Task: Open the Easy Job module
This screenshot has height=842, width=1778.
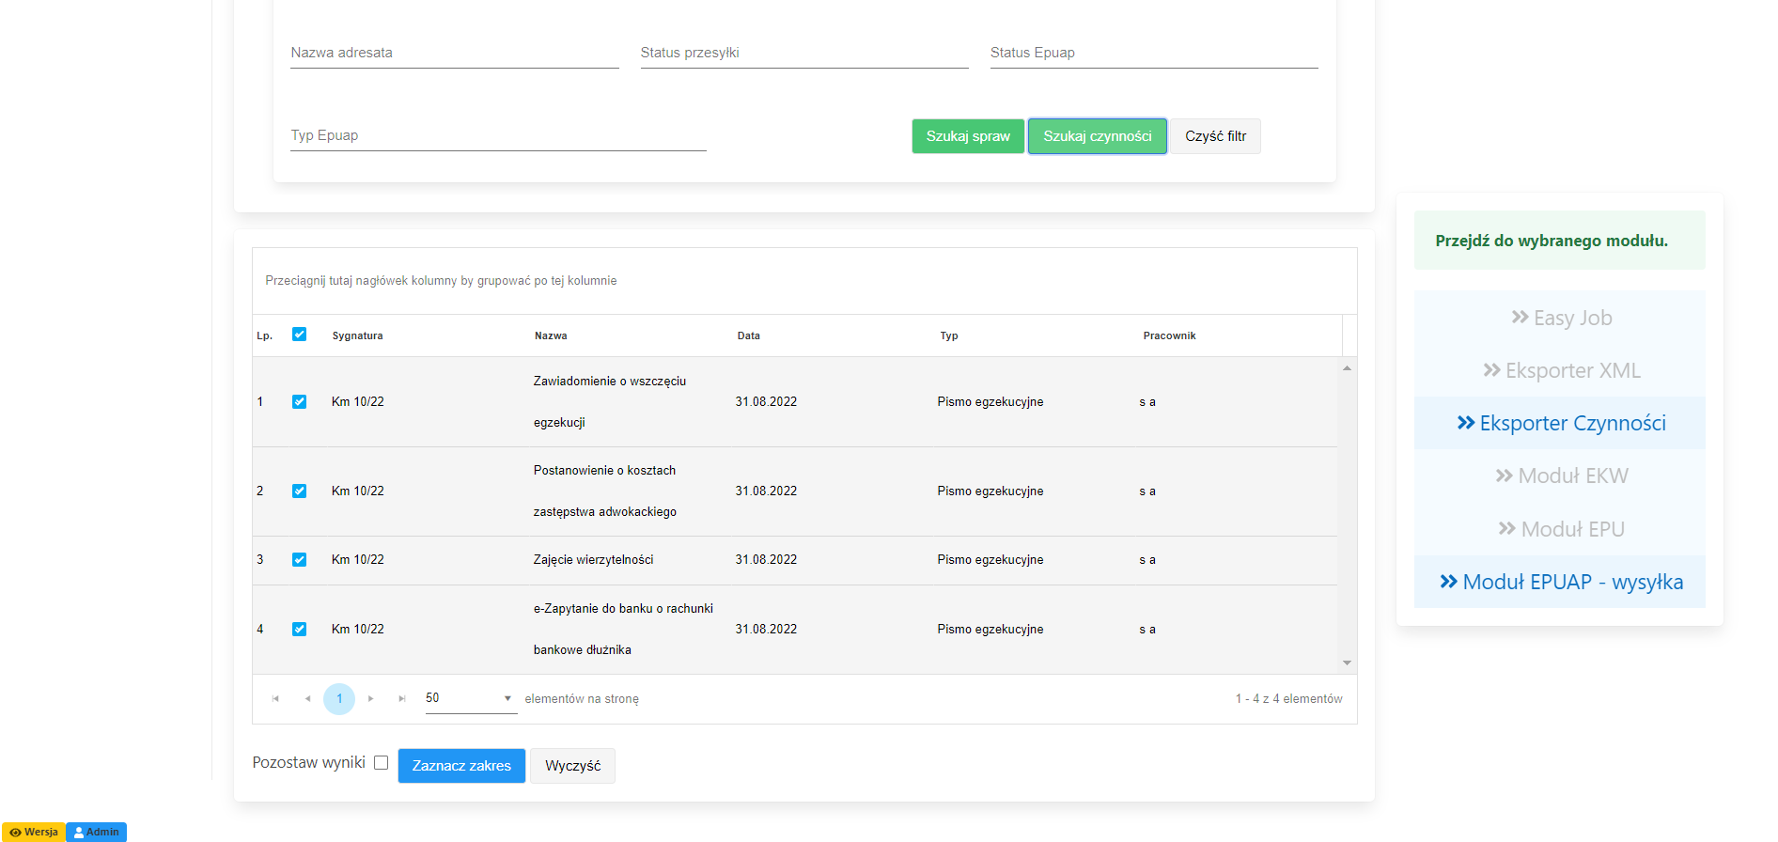Action: pyautogui.click(x=1560, y=318)
